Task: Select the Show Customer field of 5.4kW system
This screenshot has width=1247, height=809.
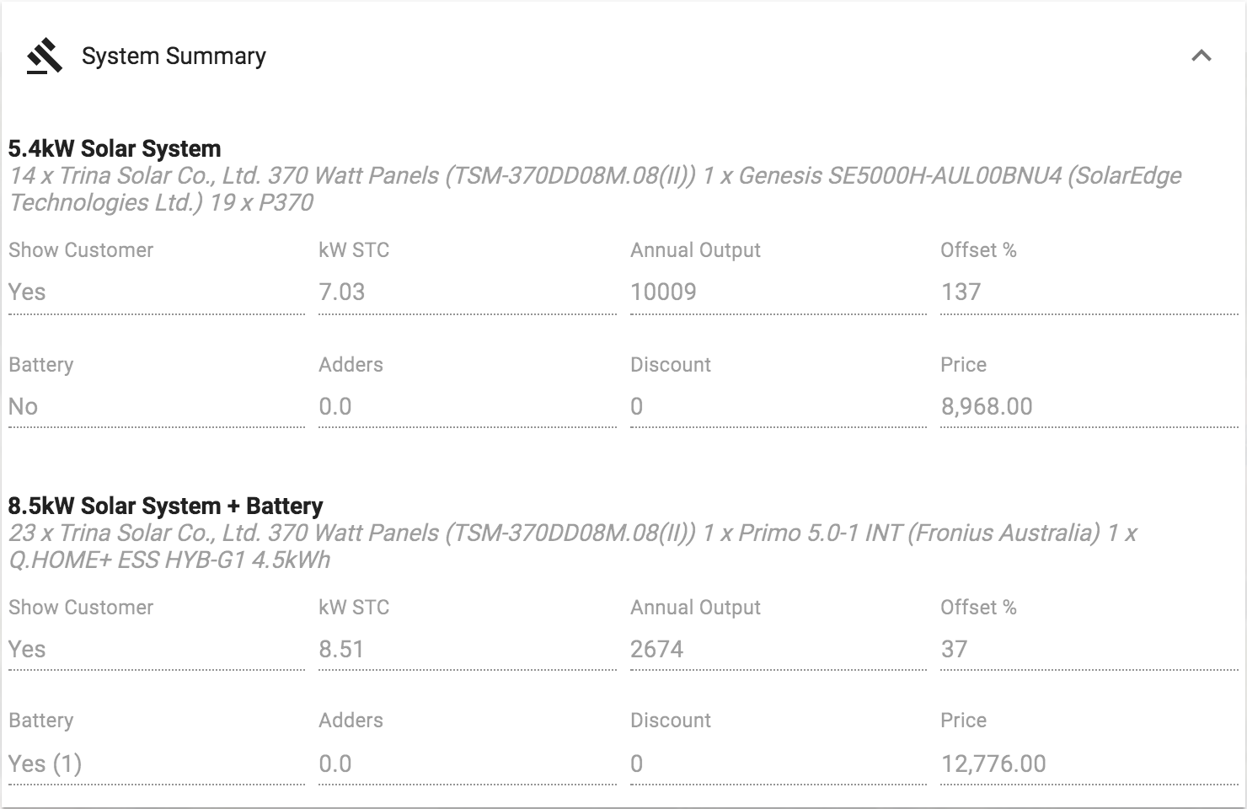Action: click(157, 292)
